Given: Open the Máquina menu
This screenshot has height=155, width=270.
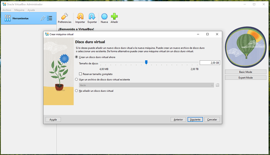Looking at the screenshot, I should (x=19, y=10).
